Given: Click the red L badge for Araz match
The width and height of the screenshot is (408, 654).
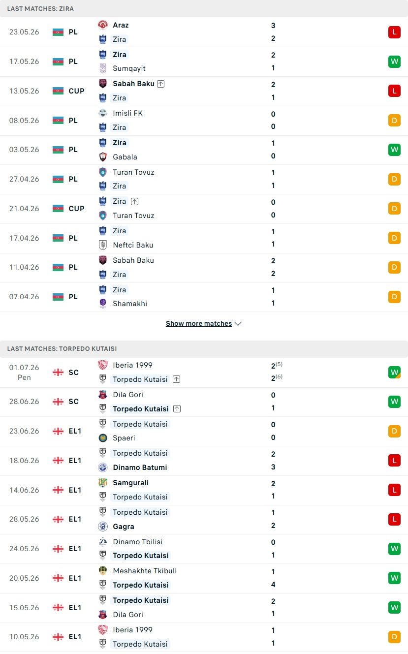Looking at the screenshot, I should click(x=394, y=32).
